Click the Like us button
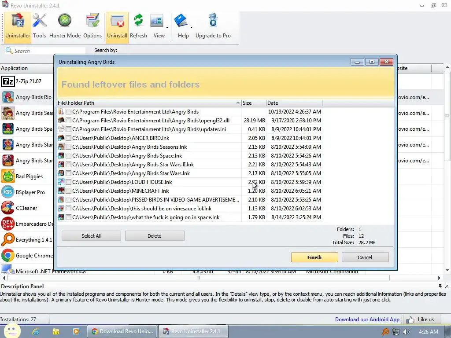Viewport: 451px width, 338px height. [421, 320]
